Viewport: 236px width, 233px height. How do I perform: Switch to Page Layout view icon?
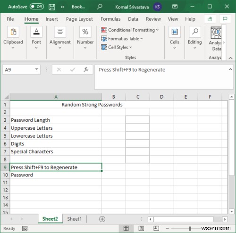(x=141, y=228)
